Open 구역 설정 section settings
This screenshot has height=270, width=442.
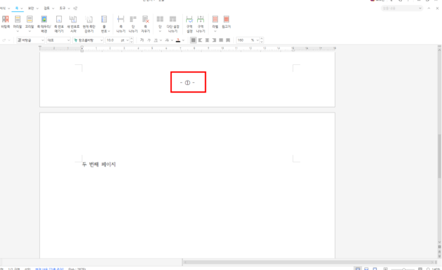(x=189, y=22)
